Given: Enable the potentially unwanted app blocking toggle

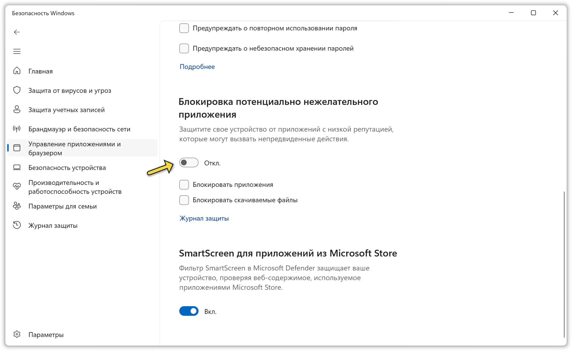Looking at the screenshot, I should click(189, 163).
